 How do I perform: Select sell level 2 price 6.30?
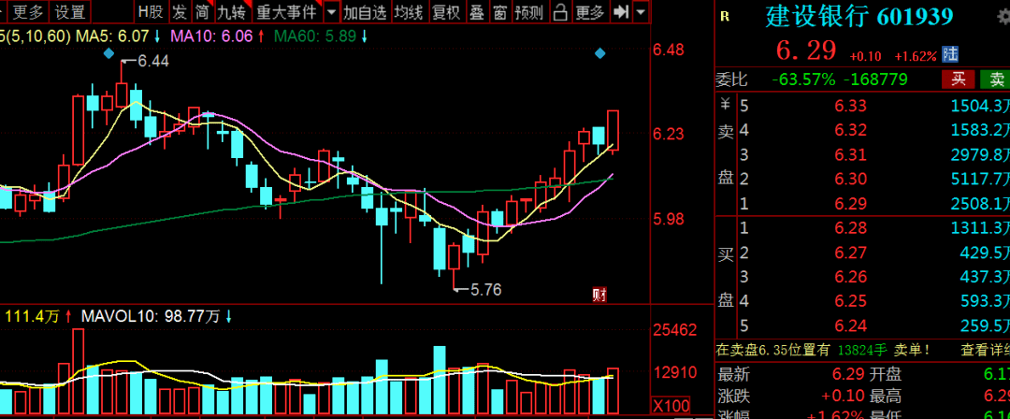tap(851, 179)
